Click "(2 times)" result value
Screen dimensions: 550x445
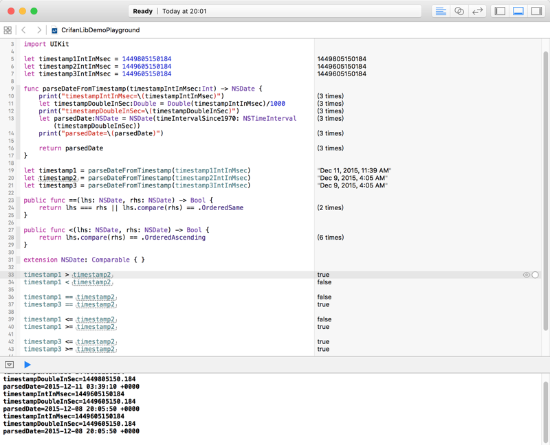point(331,208)
